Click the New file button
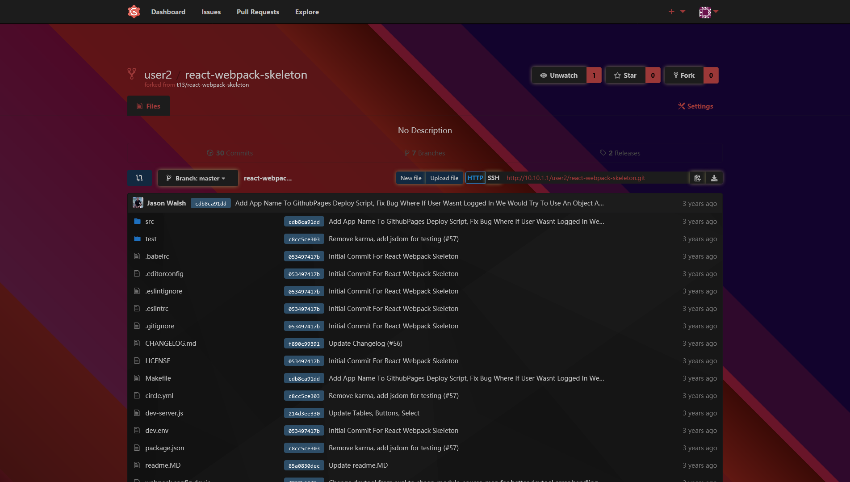The width and height of the screenshot is (850, 482). coord(410,178)
